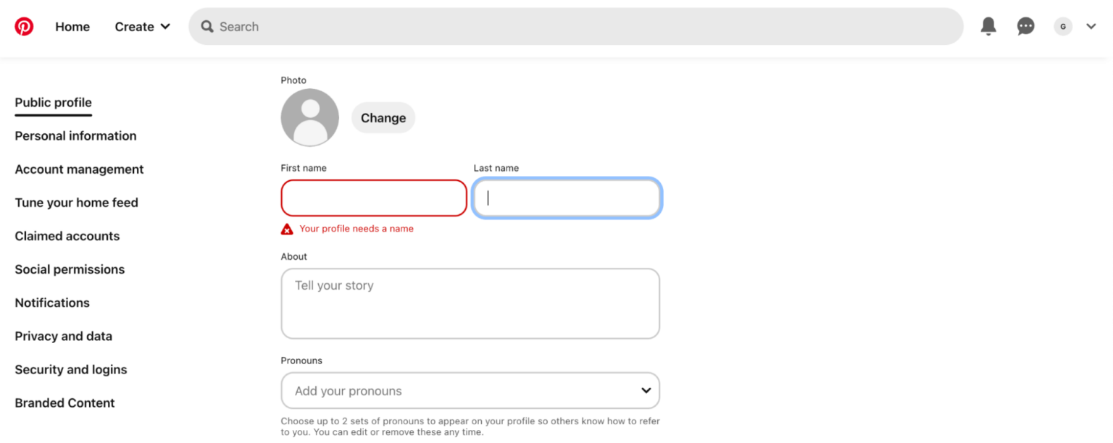Select Security and logins in the sidebar
Screen dimensions: 1113x443
(70, 369)
